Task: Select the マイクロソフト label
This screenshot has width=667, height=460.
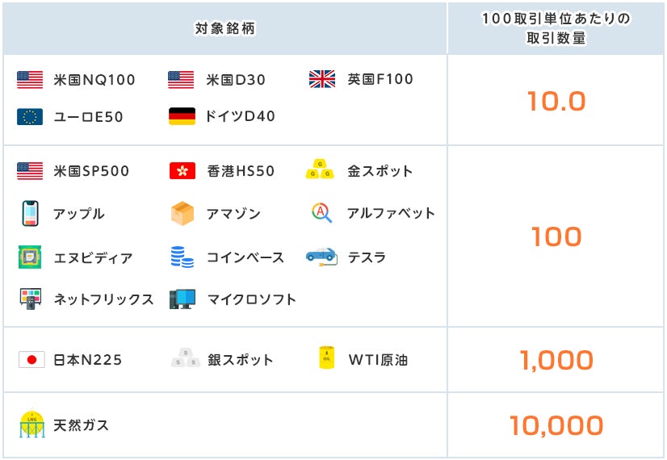Action: [252, 299]
